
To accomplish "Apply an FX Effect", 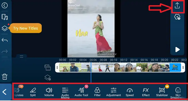I will 146,92.
